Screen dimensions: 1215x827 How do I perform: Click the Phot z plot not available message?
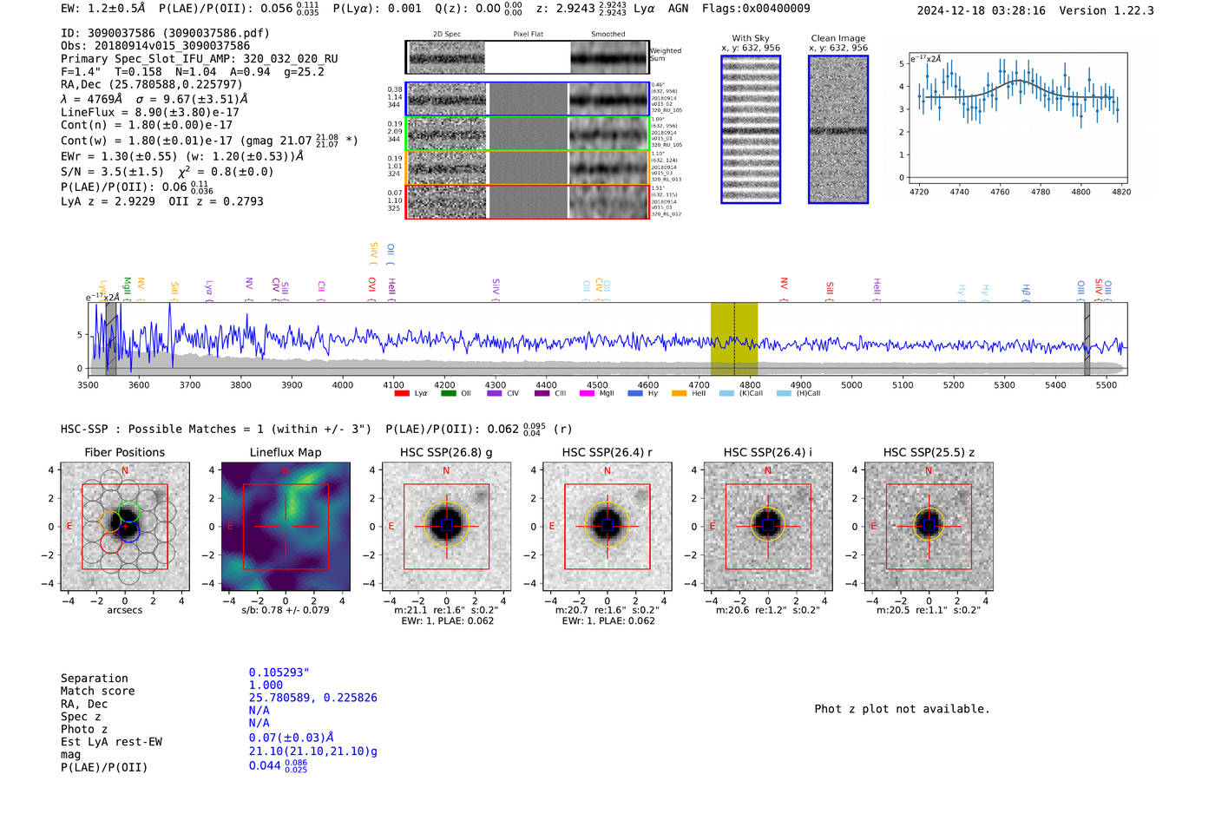click(902, 709)
